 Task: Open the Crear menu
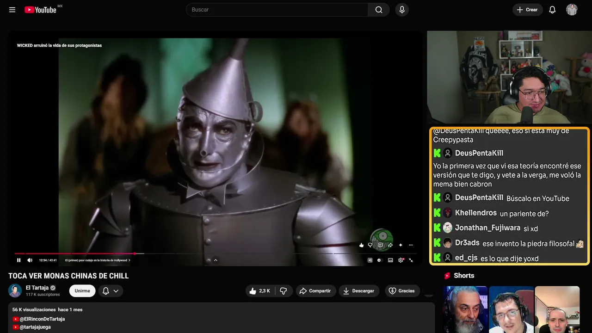527,10
